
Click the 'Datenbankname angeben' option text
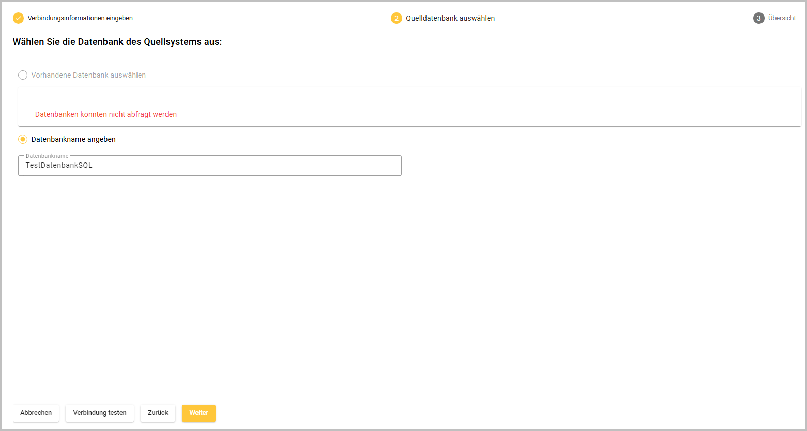(x=73, y=139)
